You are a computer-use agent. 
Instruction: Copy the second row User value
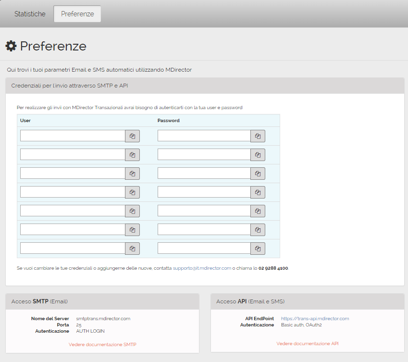point(132,155)
